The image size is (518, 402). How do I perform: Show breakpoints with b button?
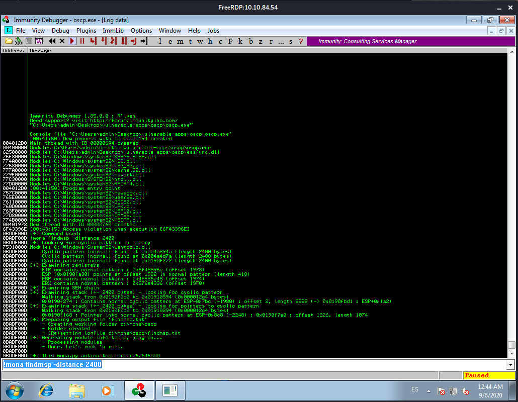(x=251, y=41)
